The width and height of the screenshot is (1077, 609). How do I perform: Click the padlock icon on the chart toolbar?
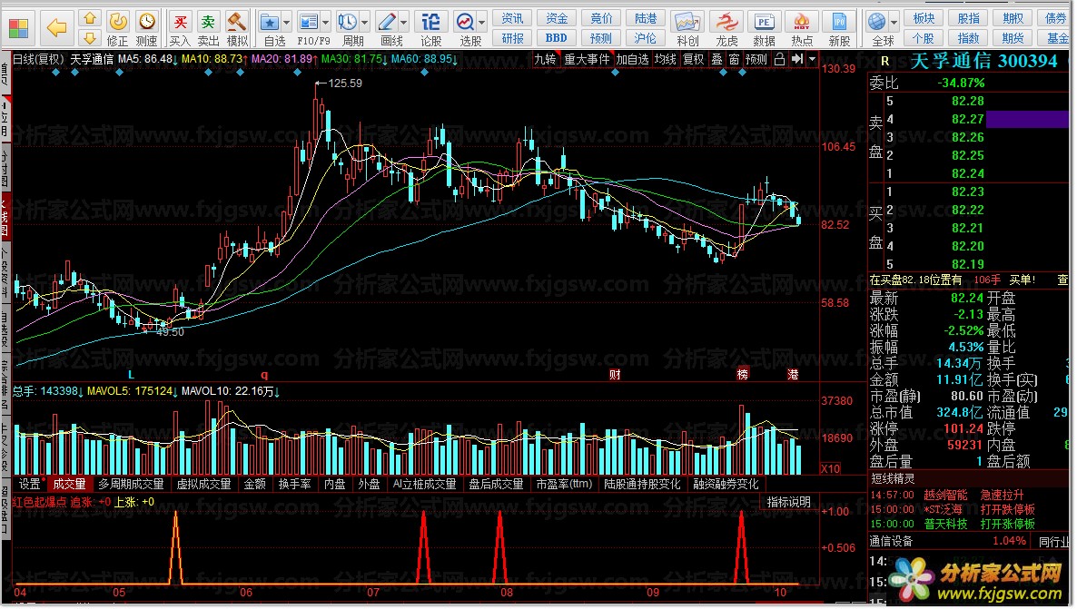(x=779, y=60)
